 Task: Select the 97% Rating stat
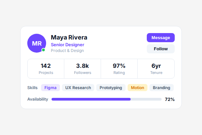coord(119,69)
